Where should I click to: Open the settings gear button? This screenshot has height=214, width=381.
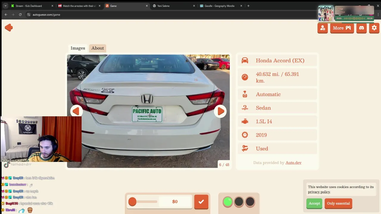(374, 28)
